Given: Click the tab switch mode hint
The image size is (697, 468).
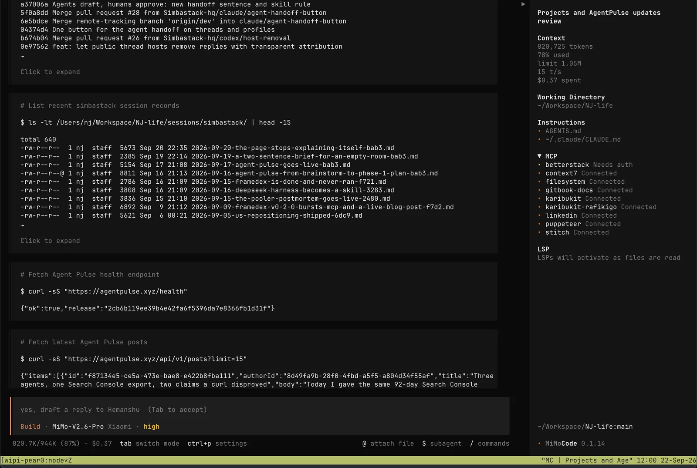Looking at the screenshot, I should [149, 444].
